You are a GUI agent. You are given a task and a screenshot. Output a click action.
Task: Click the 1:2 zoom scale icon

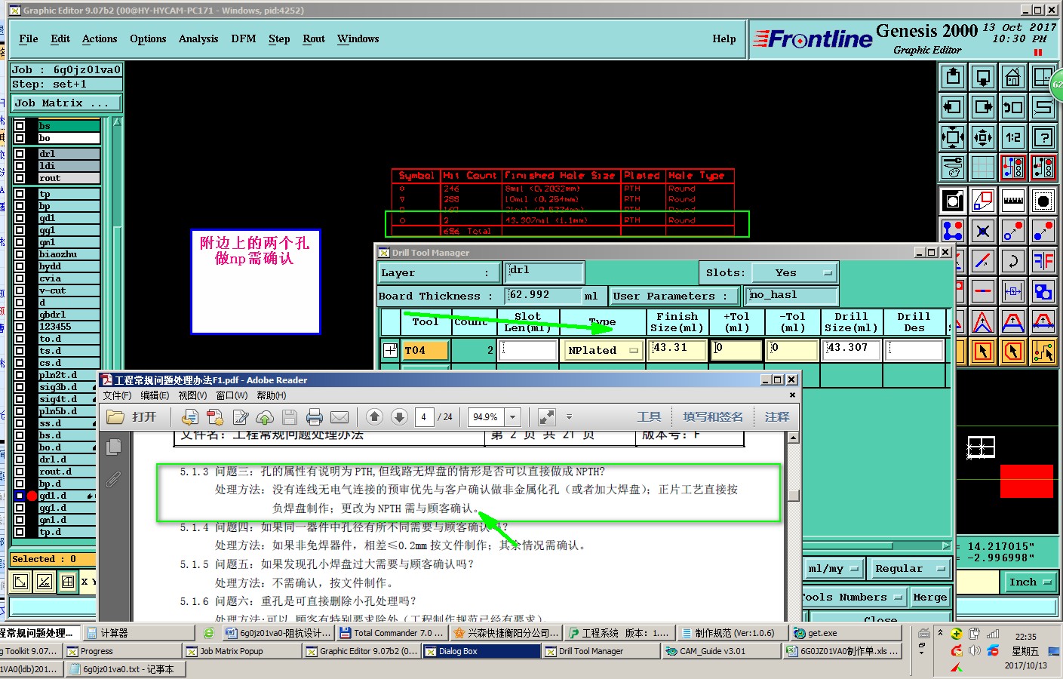coord(1013,137)
